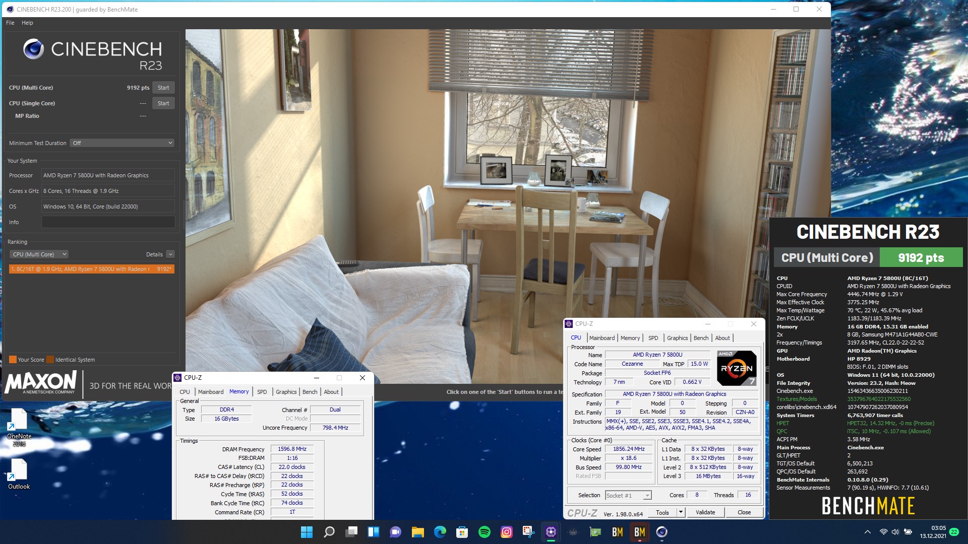Open volume tray icon
968x544 pixels.
coord(895,532)
